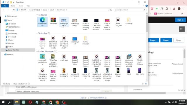Open the File ribbon tab

5,6
